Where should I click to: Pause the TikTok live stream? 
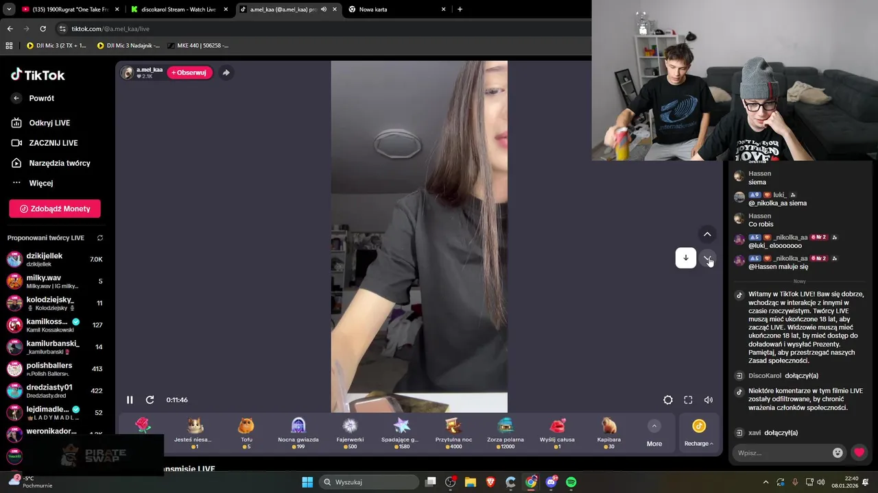click(130, 400)
